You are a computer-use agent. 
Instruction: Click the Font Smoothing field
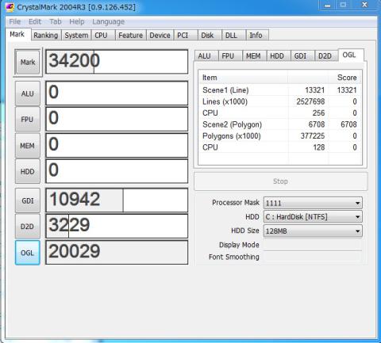pos(313,257)
